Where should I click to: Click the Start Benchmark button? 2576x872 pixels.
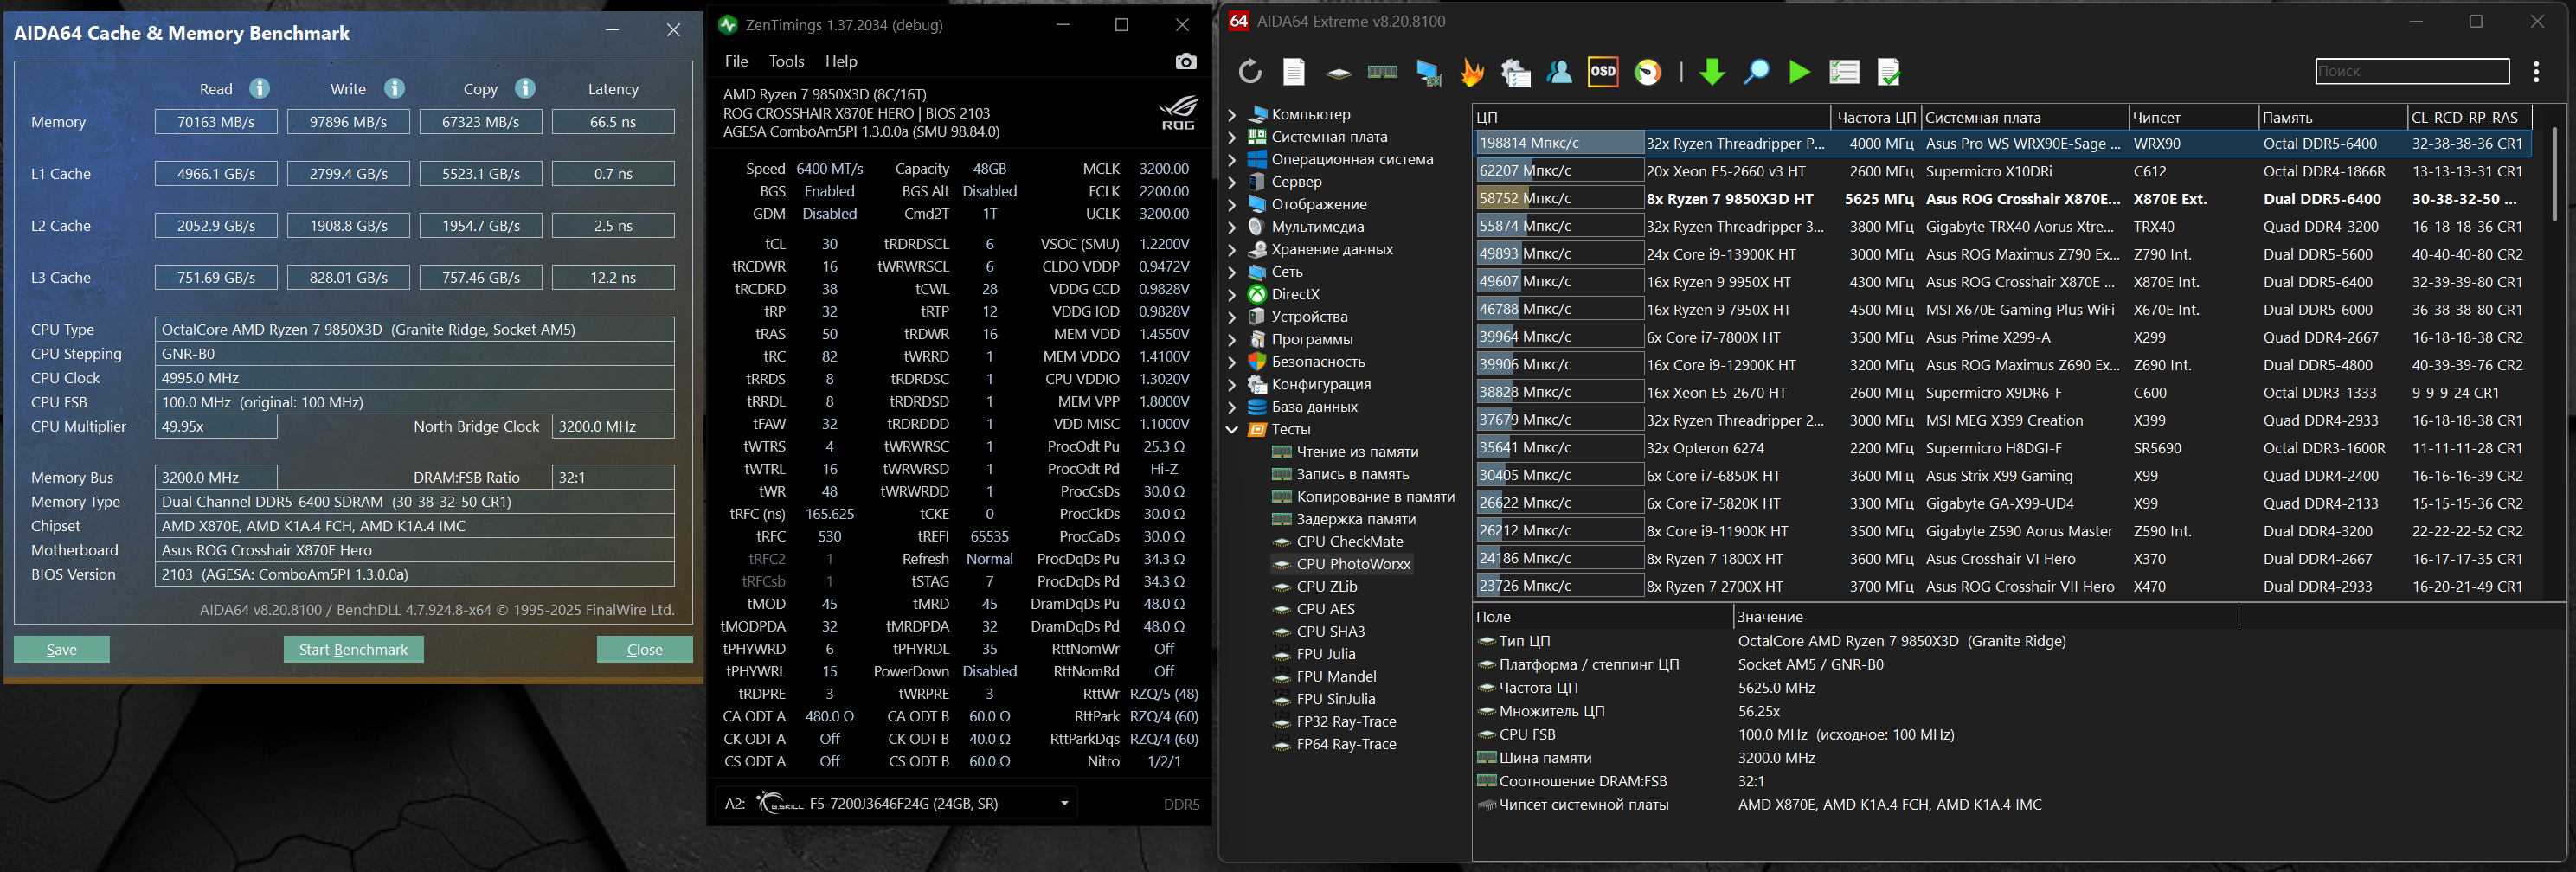353,650
